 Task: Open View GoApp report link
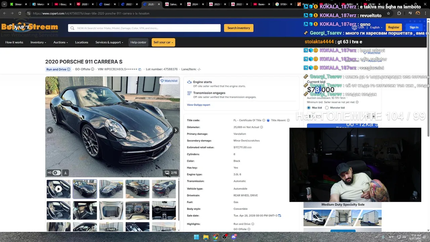pyautogui.click(x=199, y=105)
